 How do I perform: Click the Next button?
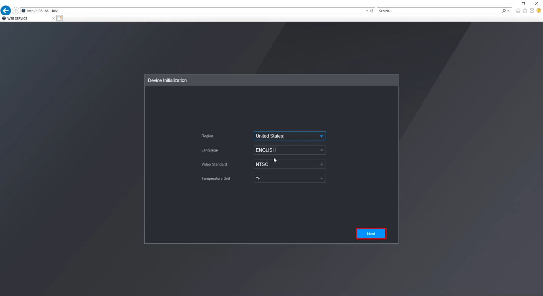371,234
